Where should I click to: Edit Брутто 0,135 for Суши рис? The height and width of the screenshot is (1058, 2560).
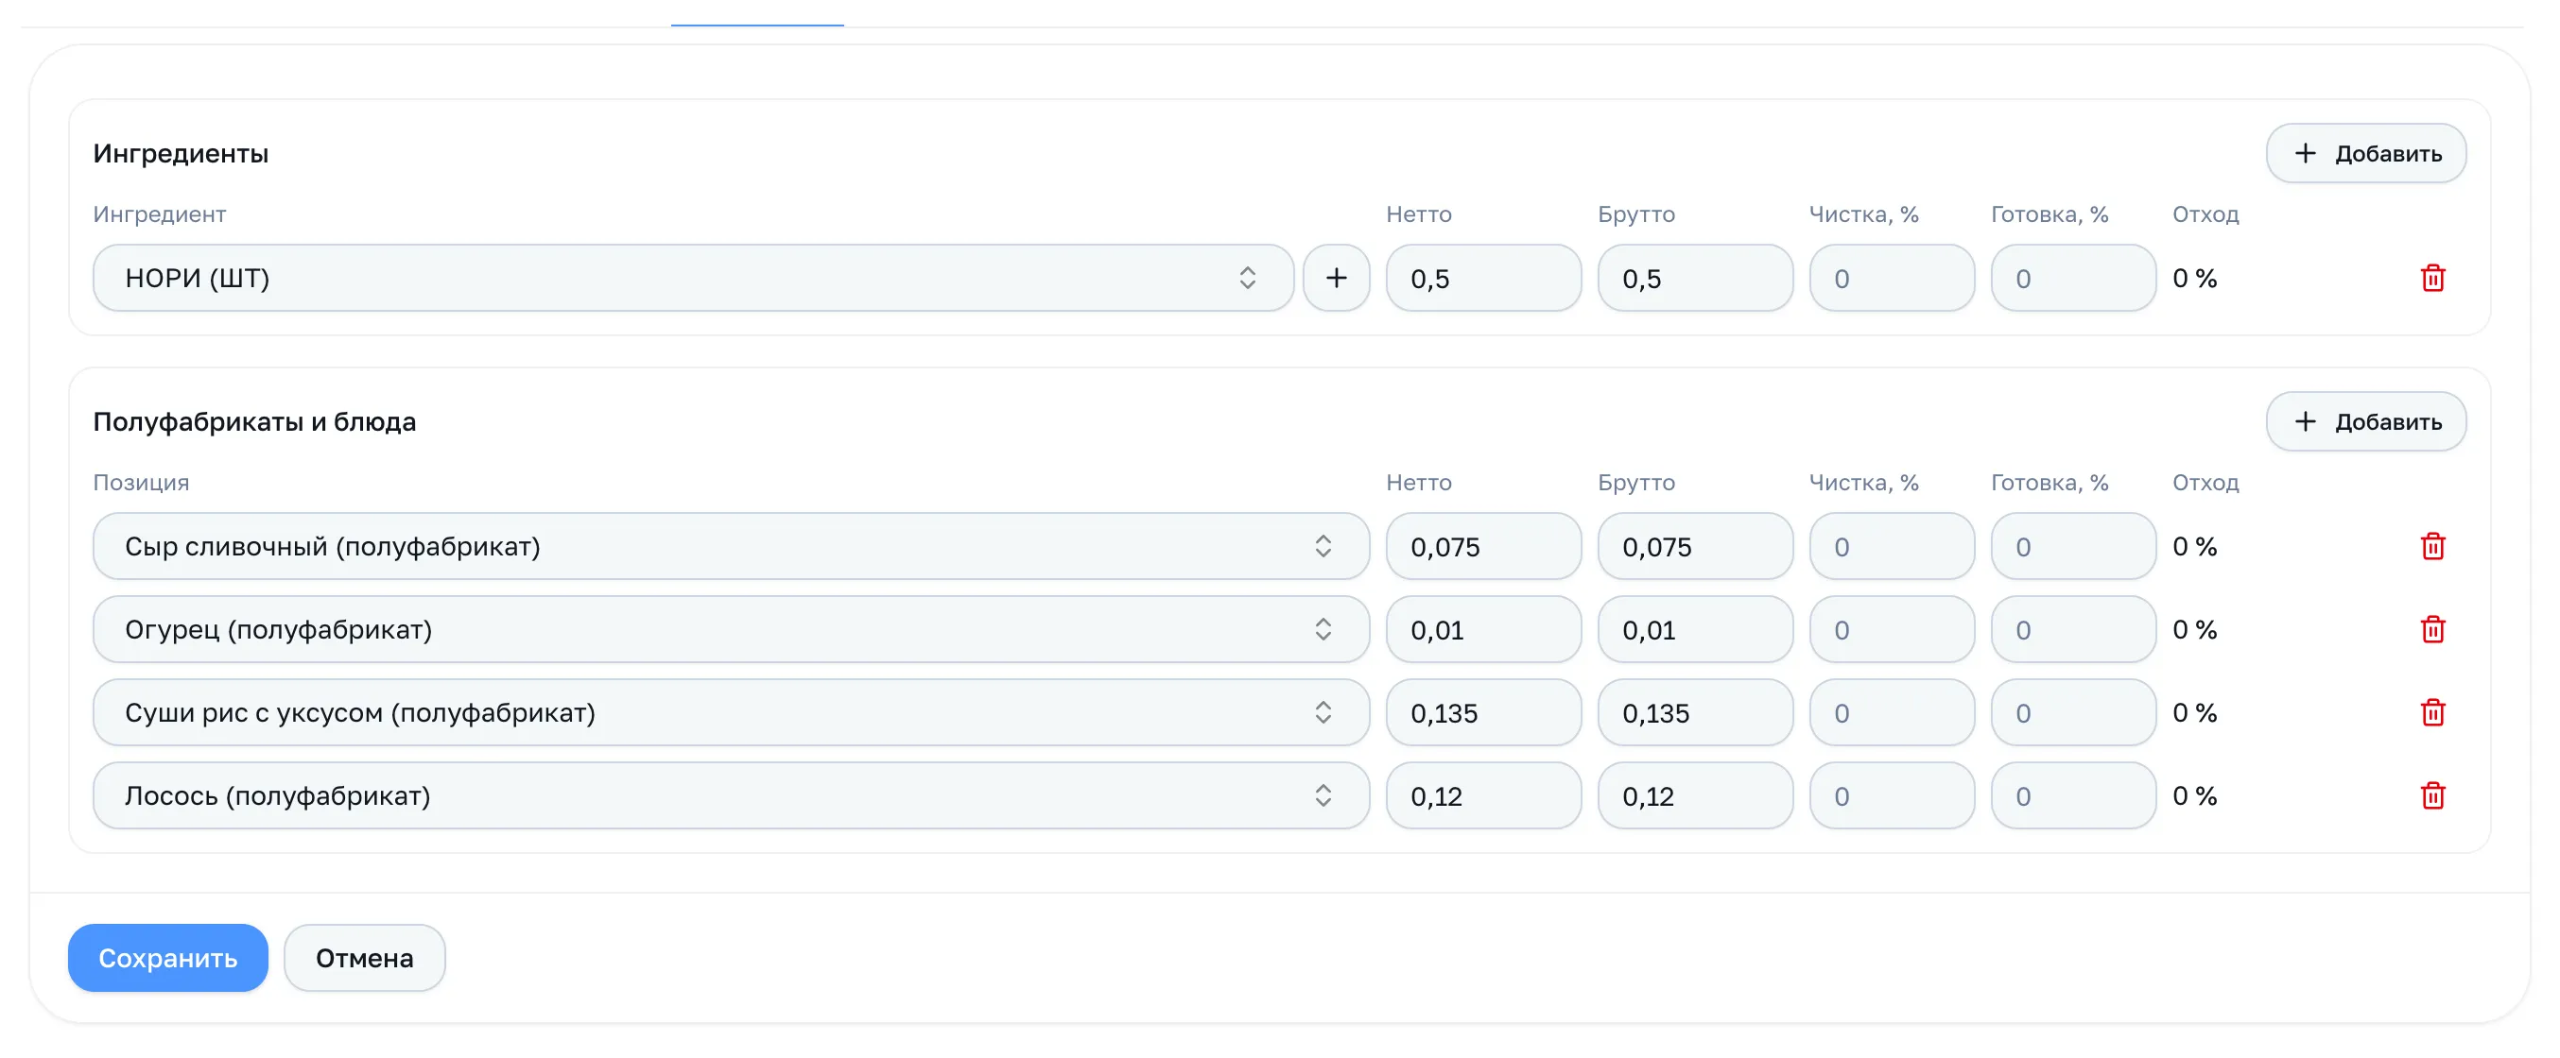tap(1694, 712)
